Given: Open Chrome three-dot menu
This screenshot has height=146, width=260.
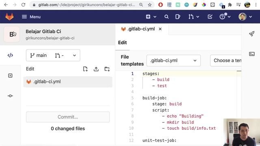Looking at the screenshot, I should coord(256,5).
